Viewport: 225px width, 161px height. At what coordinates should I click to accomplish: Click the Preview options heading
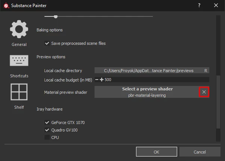(51, 57)
